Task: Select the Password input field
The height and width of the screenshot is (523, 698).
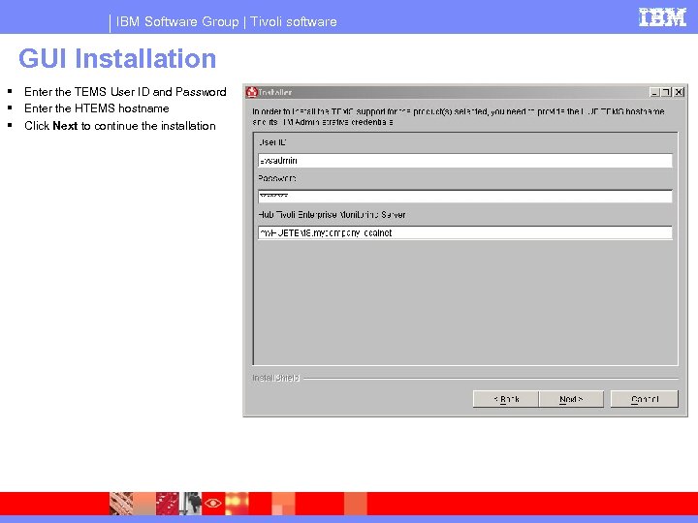Action: click(x=464, y=197)
